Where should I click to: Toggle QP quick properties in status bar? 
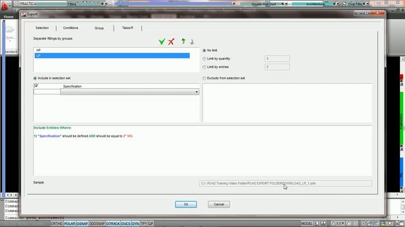151,224
